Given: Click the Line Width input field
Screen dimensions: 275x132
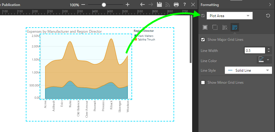Looking at the screenshot, I should click(x=255, y=51).
